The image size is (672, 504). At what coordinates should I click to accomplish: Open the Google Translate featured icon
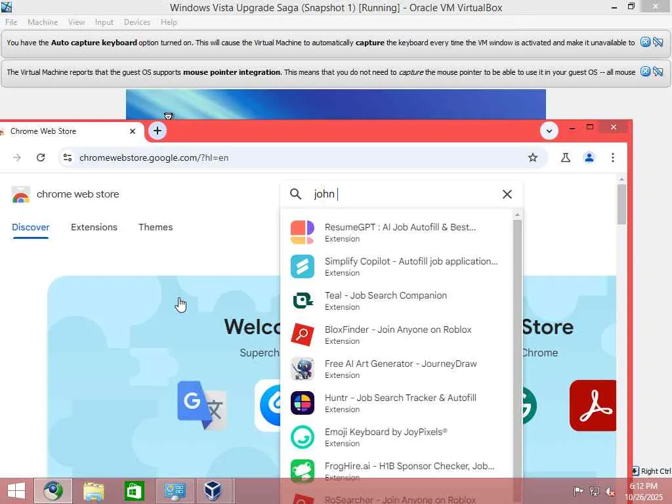tap(201, 405)
